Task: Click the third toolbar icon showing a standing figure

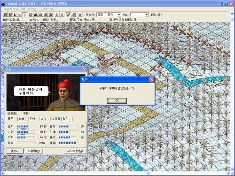Action: (x=15, y=15)
